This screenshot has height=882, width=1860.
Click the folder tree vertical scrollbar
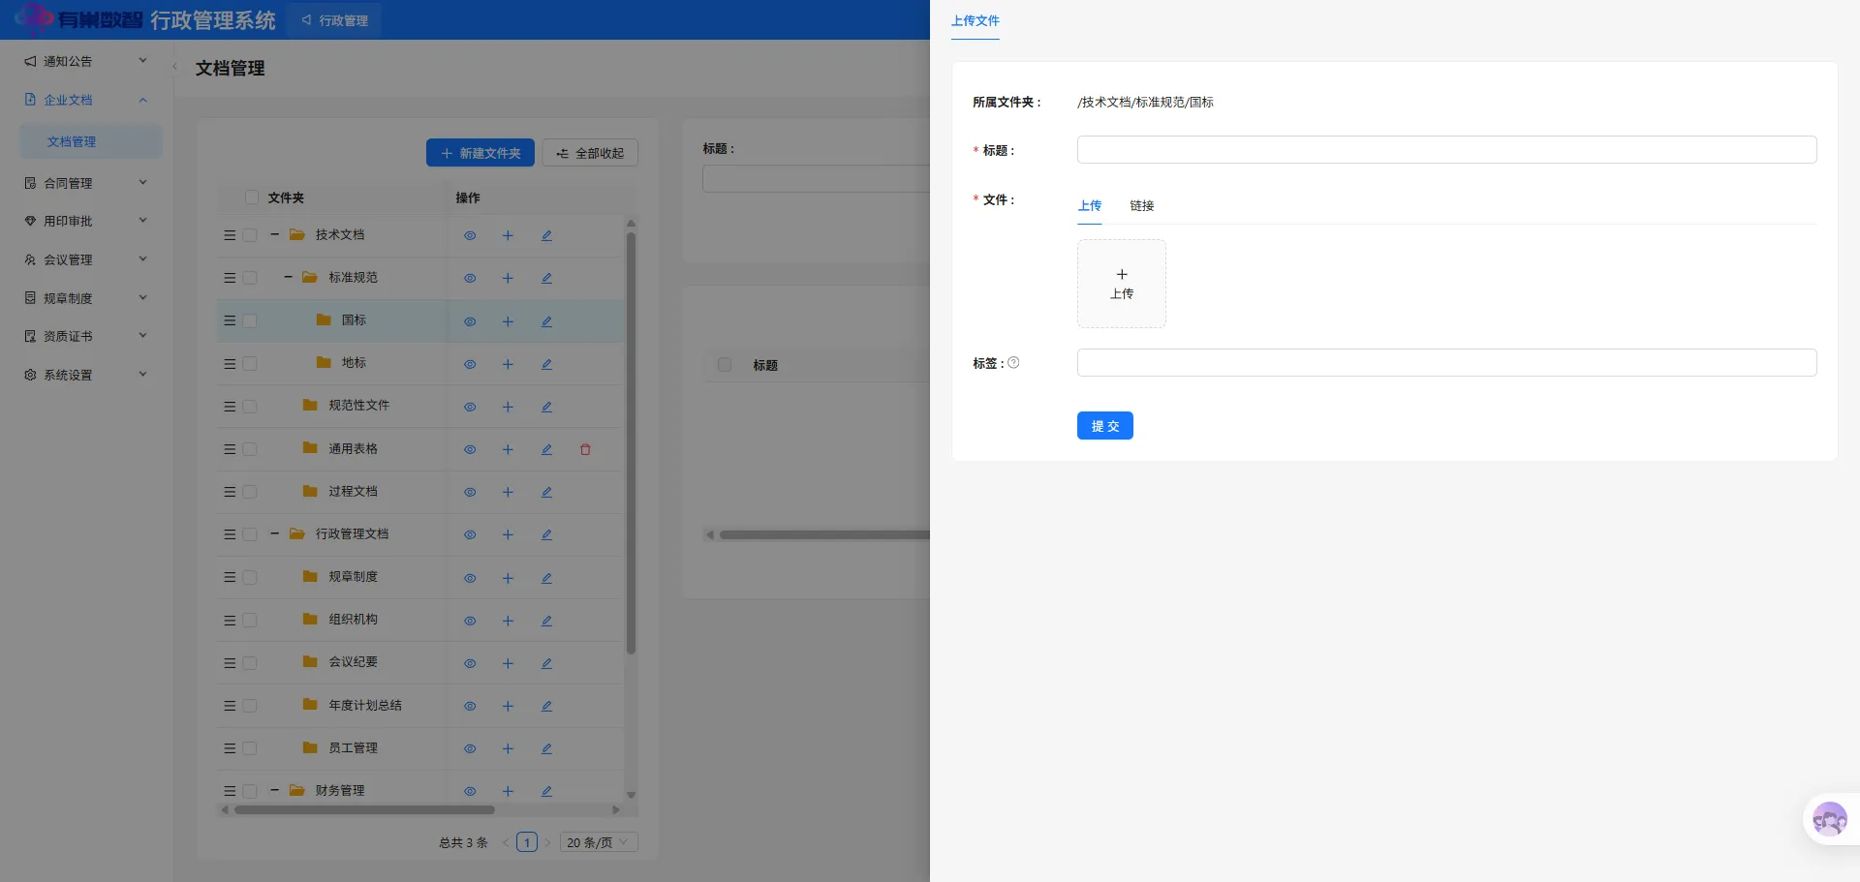pyautogui.click(x=631, y=442)
